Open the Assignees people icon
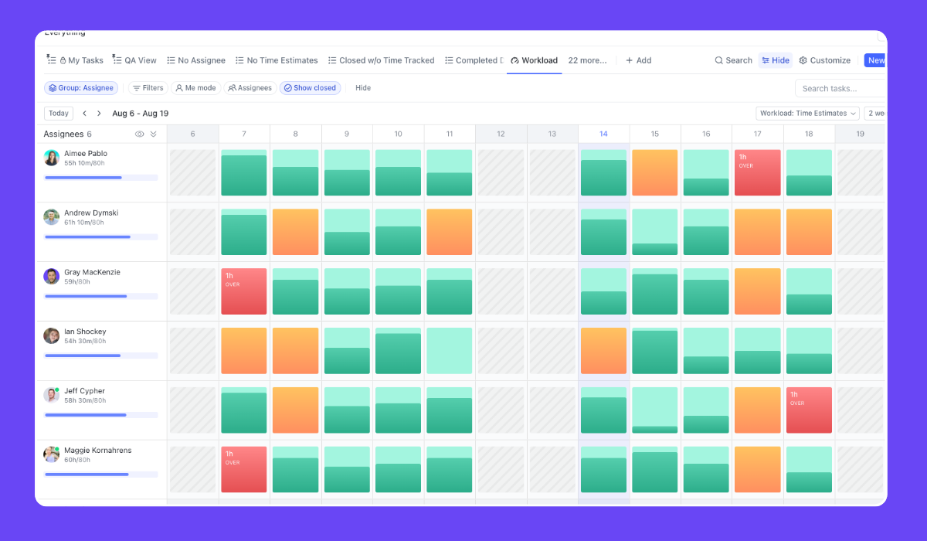The height and width of the screenshot is (541, 927). 232,87
